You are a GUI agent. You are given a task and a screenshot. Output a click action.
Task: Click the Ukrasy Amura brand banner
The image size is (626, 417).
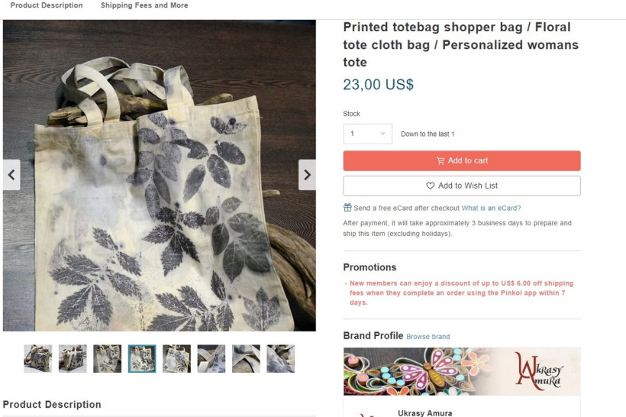461,371
